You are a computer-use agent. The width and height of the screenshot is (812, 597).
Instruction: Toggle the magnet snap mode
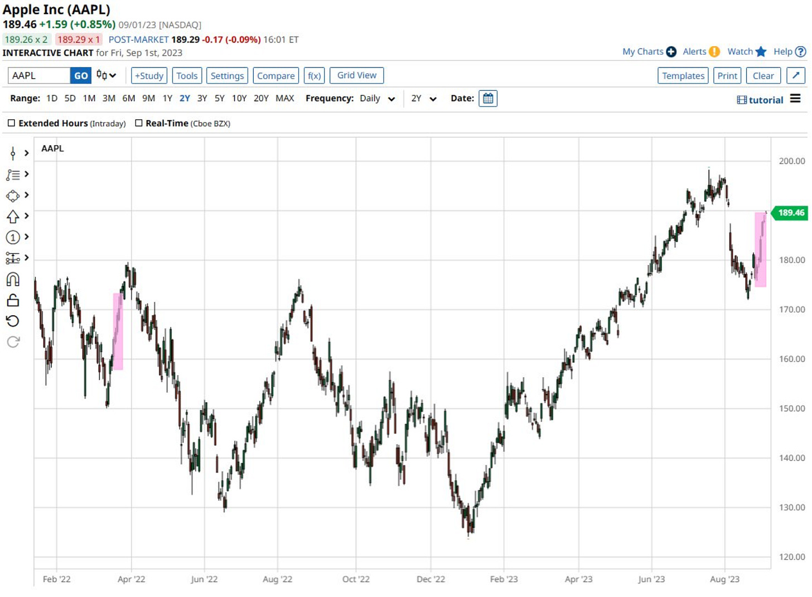(13, 280)
